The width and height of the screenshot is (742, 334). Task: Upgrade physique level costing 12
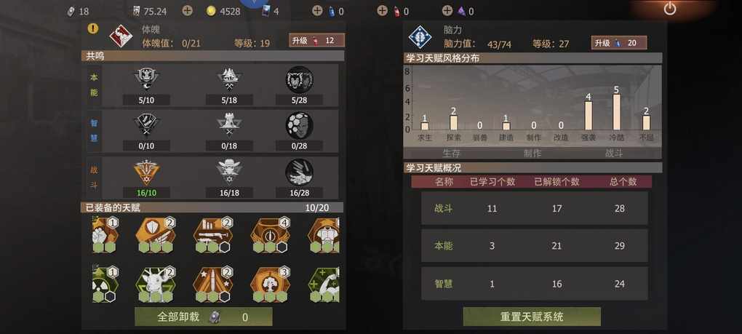[x=316, y=41]
